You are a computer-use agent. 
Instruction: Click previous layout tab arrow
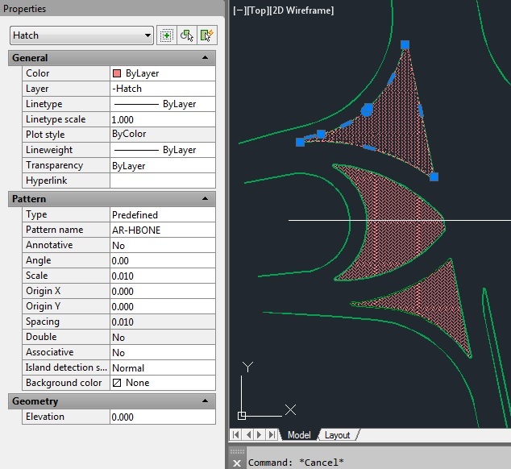tap(247, 435)
